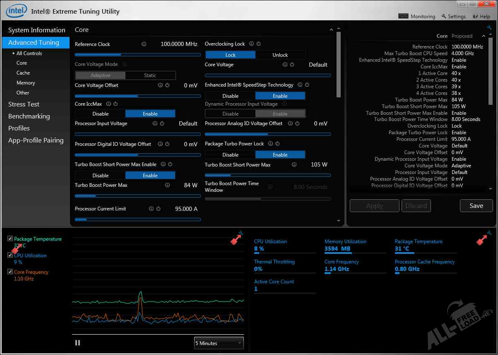The height and width of the screenshot is (355, 498).
Task: Click the info icon beside Processor Current Limit
Action: [151, 209]
